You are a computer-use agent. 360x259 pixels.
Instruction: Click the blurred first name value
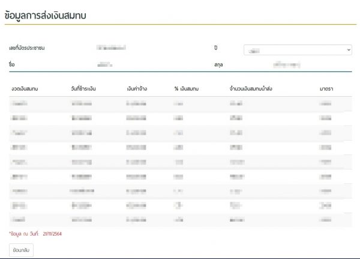(x=104, y=62)
